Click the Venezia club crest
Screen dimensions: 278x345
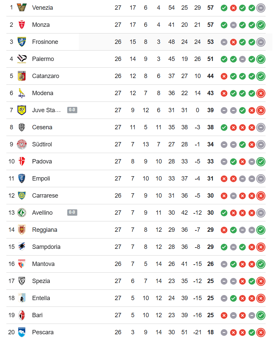point(22,8)
